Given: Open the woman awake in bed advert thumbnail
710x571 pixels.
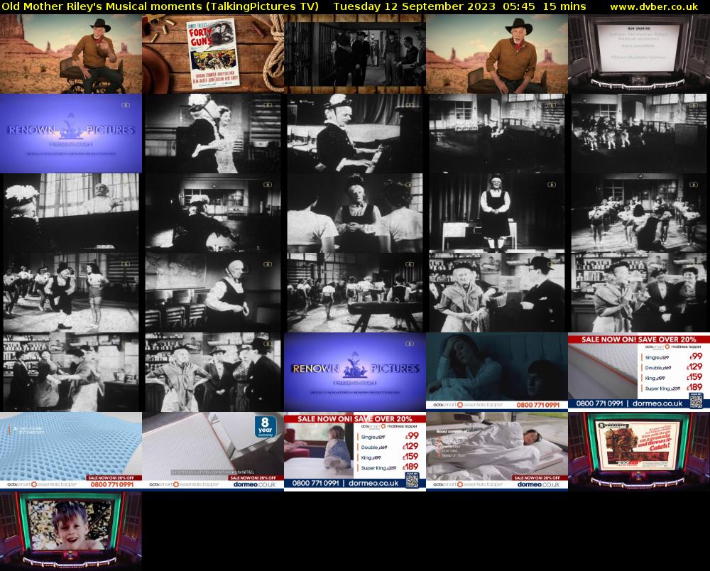Looking at the screenshot, I should click(x=497, y=372).
